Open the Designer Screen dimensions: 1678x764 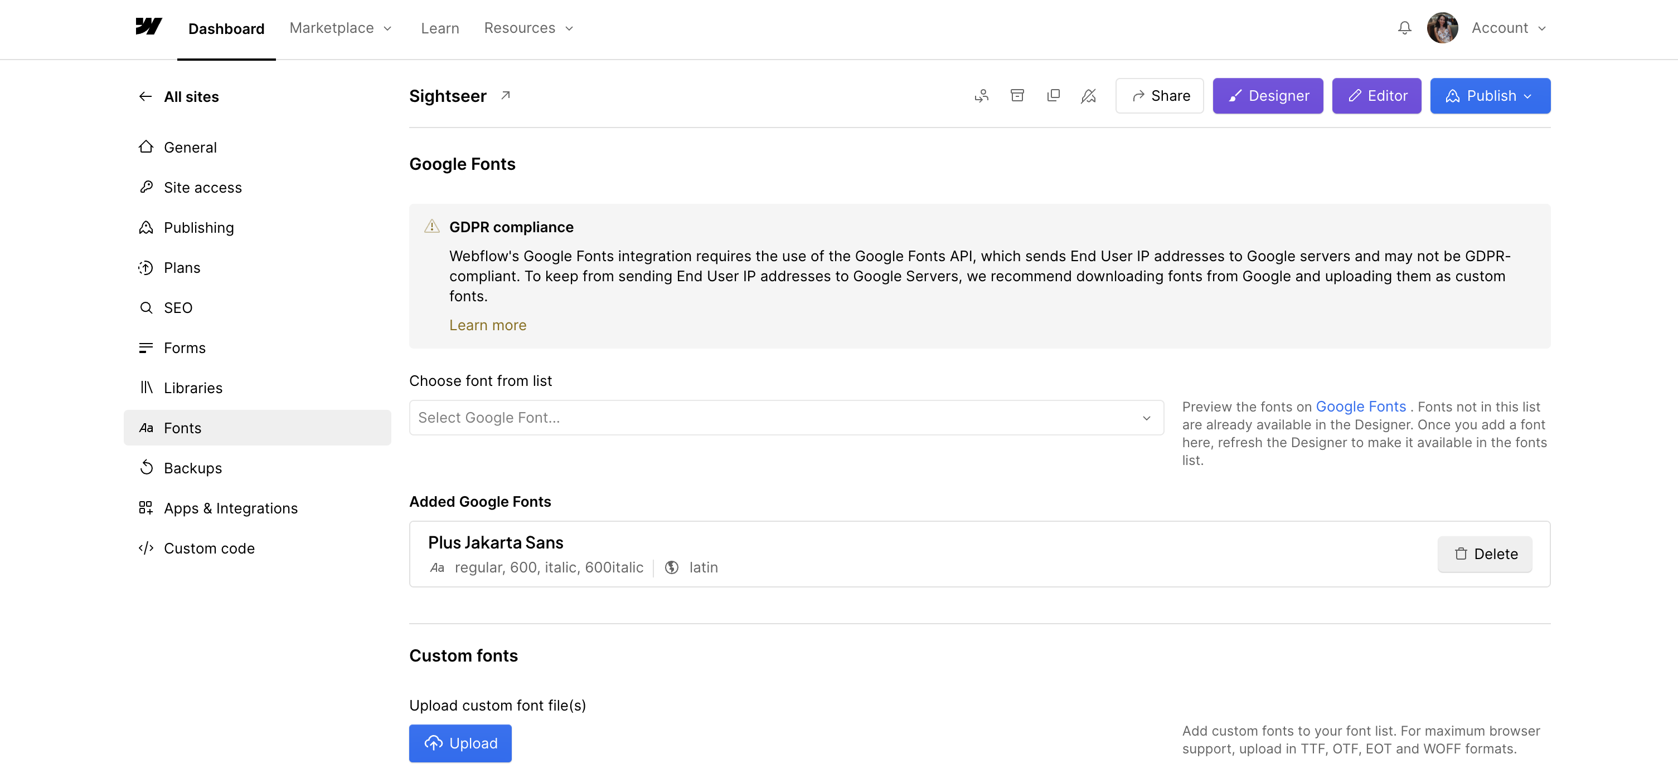(x=1268, y=96)
